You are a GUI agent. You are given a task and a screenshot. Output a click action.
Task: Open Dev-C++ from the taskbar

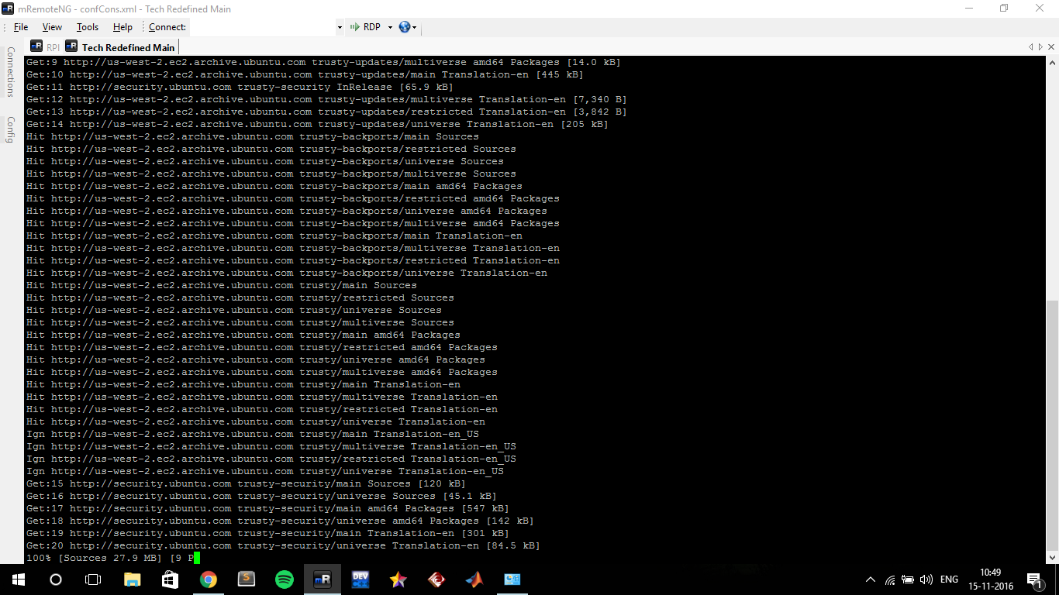(360, 580)
